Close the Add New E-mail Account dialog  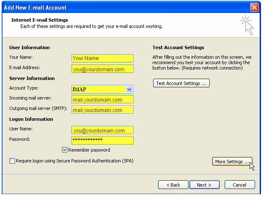tap(254, 7)
